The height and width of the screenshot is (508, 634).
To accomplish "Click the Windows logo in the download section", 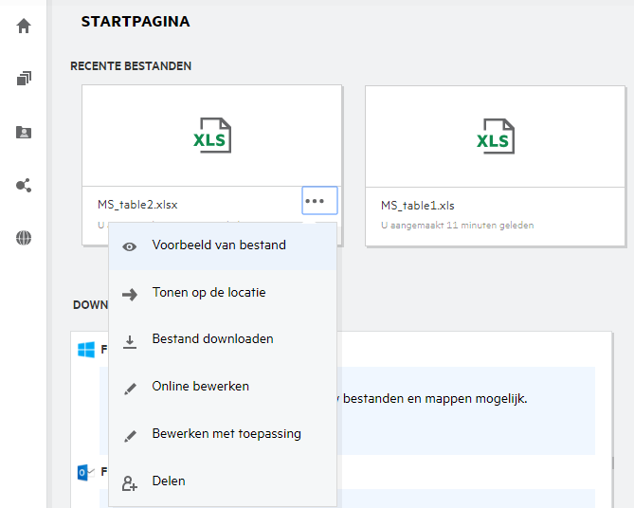I will click(86, 350).
